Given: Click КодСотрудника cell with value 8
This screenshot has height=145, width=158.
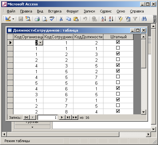Looking at the screenshot, I should [58, 112].
